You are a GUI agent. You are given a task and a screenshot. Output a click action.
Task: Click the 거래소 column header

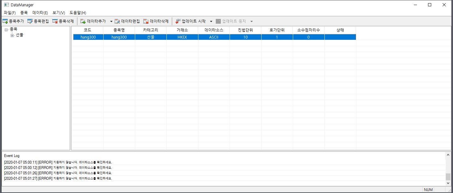point(182,30)
